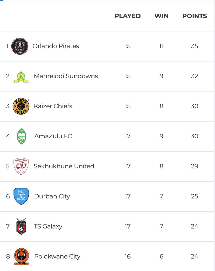Viewport: 215px width, 271px height.
Task: Click the TS Galaxy club badge
Action: tap(21, 226)
